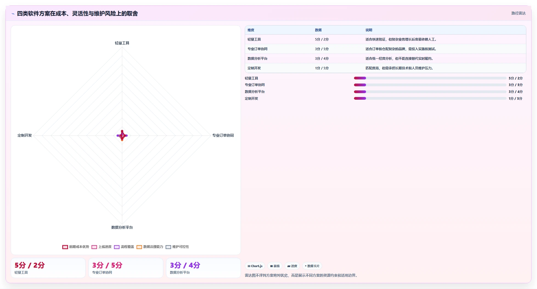Click 轻量工具 label in progress list

click(251, 78)
